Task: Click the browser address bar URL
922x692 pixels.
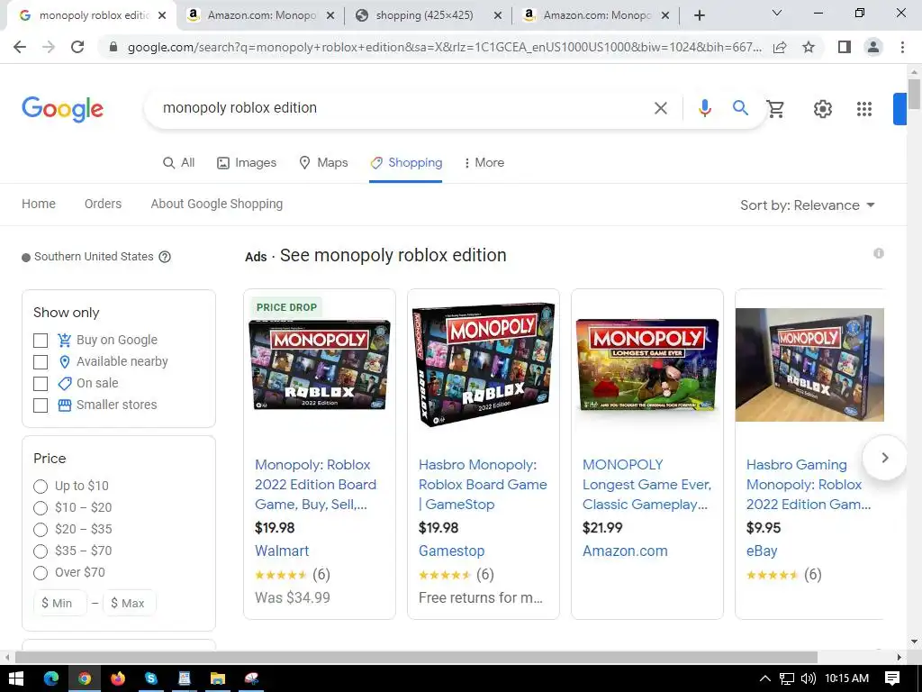Action: tap(445, 47)
